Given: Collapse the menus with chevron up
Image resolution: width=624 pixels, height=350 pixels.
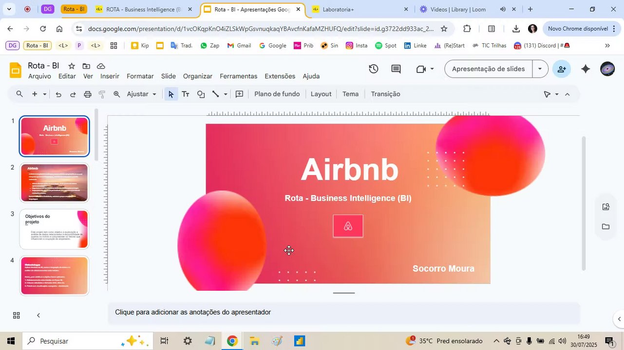Looking at the screenshot, I should coord(567,94).
